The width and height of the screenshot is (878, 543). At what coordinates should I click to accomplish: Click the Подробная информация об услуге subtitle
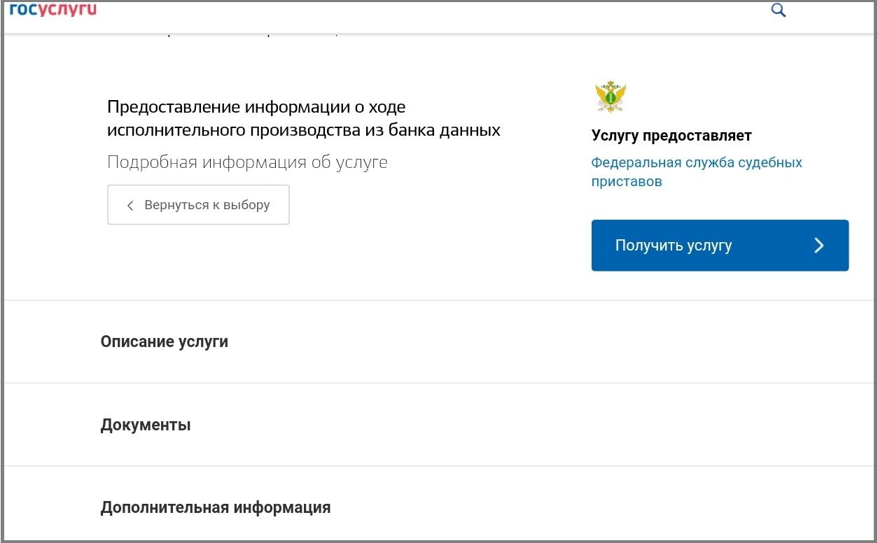247,162
